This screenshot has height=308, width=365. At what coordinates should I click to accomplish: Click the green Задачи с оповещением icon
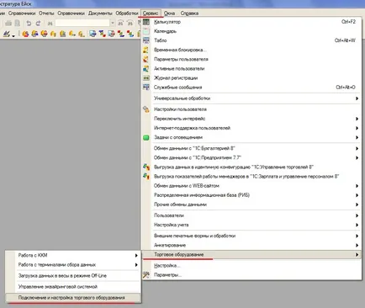coord(146,137)
